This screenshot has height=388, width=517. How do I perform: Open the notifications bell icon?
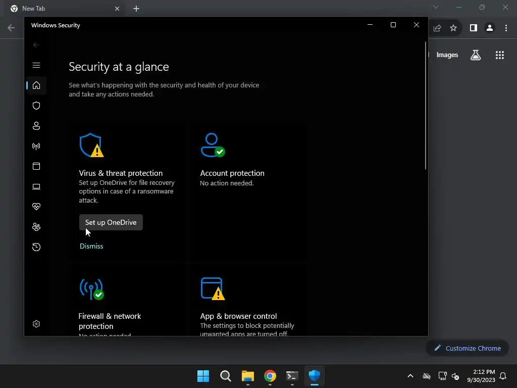[503, 376]
